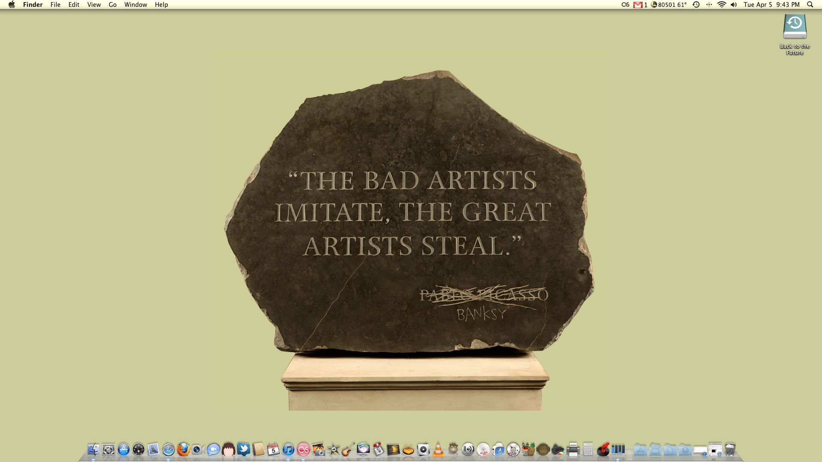Open the App Store Dock icon
Image resolution: width=822 pixels, height=462 pixels.
[x=123, y=450]
